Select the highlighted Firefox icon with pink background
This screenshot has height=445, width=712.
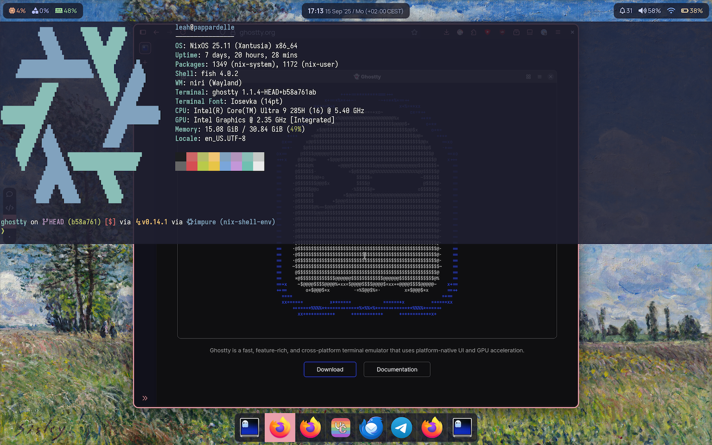pyautogui.click(x=280, y=428)
